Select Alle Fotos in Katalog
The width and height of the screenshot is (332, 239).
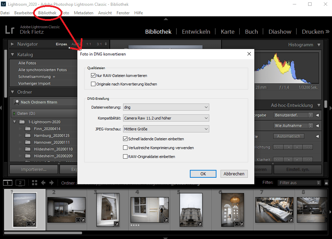coord(27,63)
